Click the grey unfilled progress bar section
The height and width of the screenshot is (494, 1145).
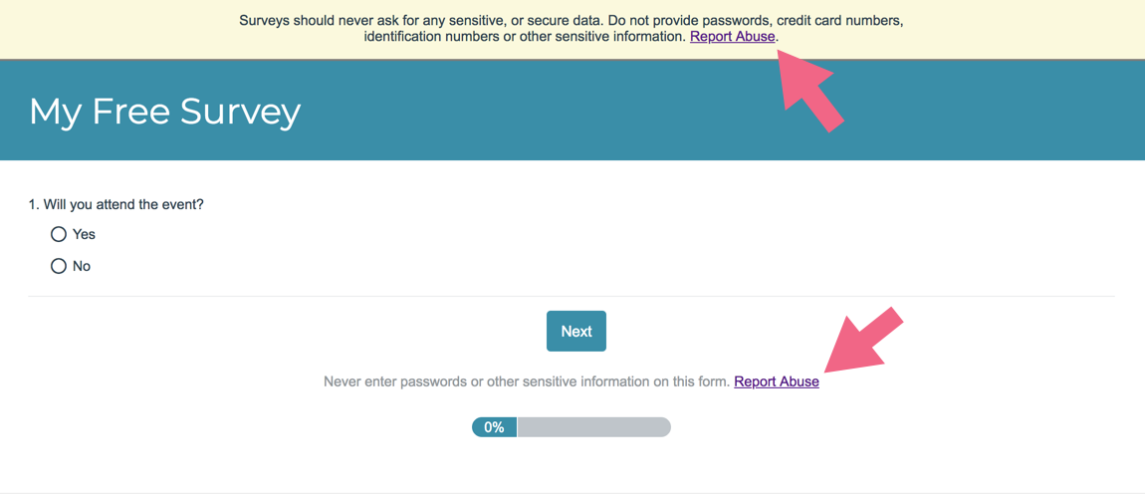tap(593, 427)
